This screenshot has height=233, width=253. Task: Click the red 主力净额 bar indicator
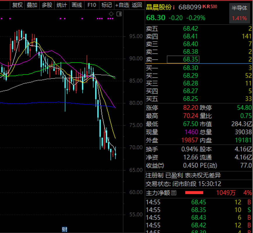point(194,193)
